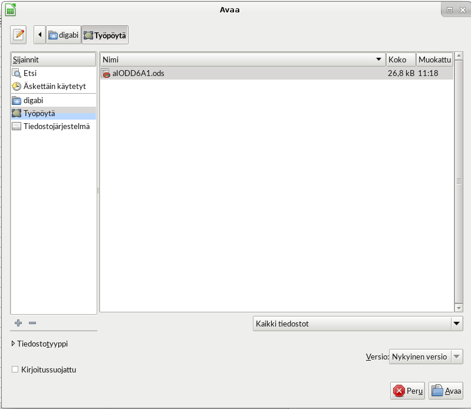
Task: Select the Etsi search icon in sidebar
Action: coord(17,74)
